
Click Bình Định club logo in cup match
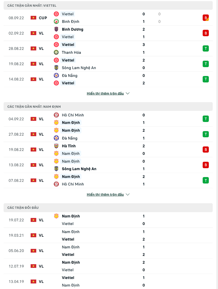coord(56,22)
